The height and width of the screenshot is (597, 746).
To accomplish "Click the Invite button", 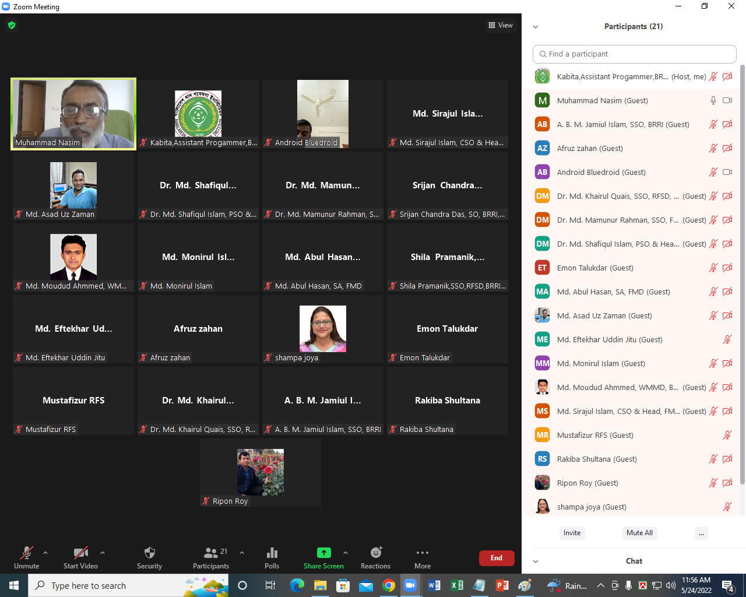I will (572, 533).
